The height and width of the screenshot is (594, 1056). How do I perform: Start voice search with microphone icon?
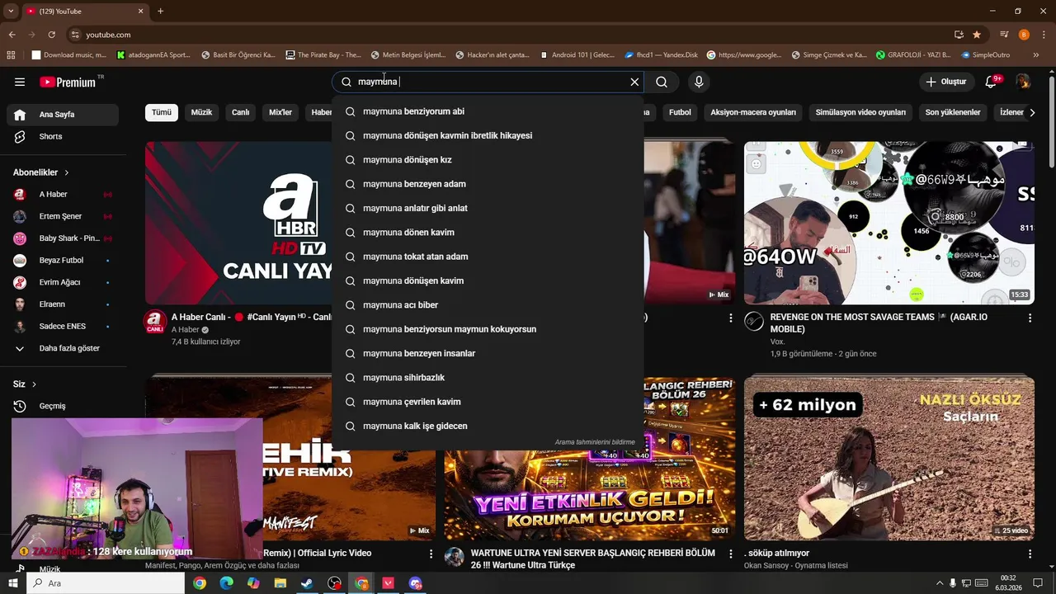(x=699, y=82)
